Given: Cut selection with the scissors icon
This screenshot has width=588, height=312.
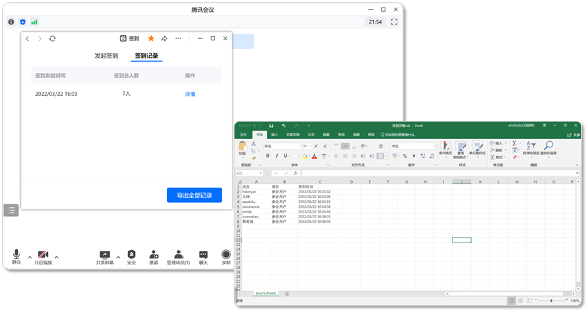Looking at the screenshot, I should (x=254, y=144).
